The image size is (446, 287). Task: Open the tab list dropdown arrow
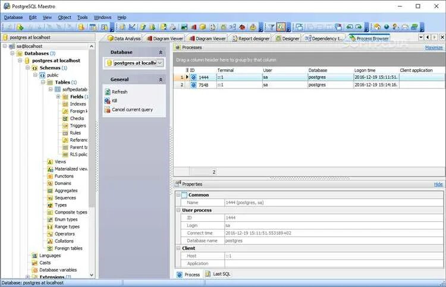tap(421, 37)
